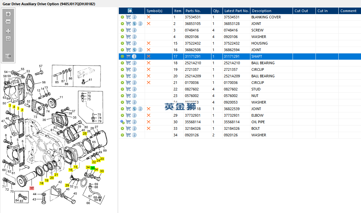The width and height of the screenshot is (361, 213).
Task: Click the single-square fit view icon
Action: (8, 39)
